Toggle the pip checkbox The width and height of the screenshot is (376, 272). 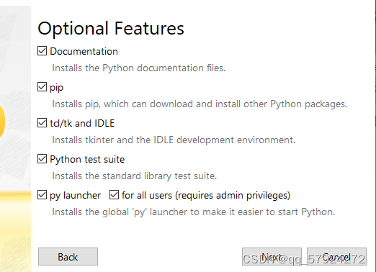click(x=42, y=87)
